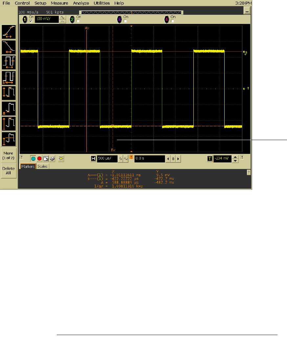Viewport: 287px width, 338px height.
Task: Click the channel 1 number button
Action: (25, 20)
